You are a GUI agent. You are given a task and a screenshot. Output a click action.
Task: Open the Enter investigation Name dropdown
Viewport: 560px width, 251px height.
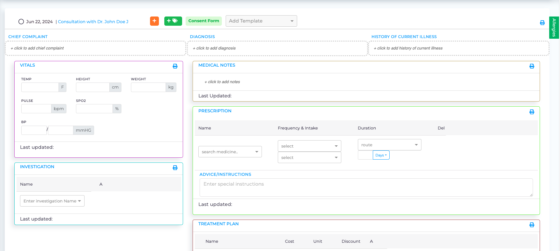pos(52,201)
